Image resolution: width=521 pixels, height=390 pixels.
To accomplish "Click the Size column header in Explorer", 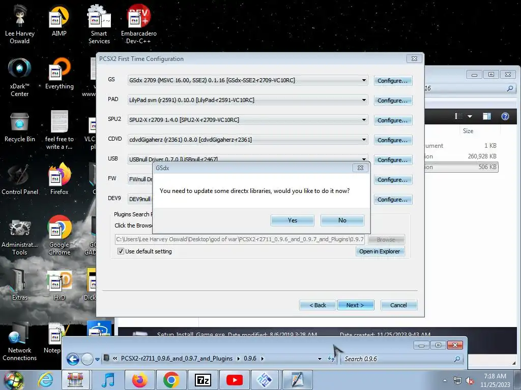I will 468,131.
